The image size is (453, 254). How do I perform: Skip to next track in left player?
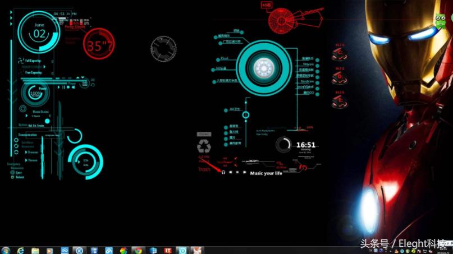tap(68, 87)
